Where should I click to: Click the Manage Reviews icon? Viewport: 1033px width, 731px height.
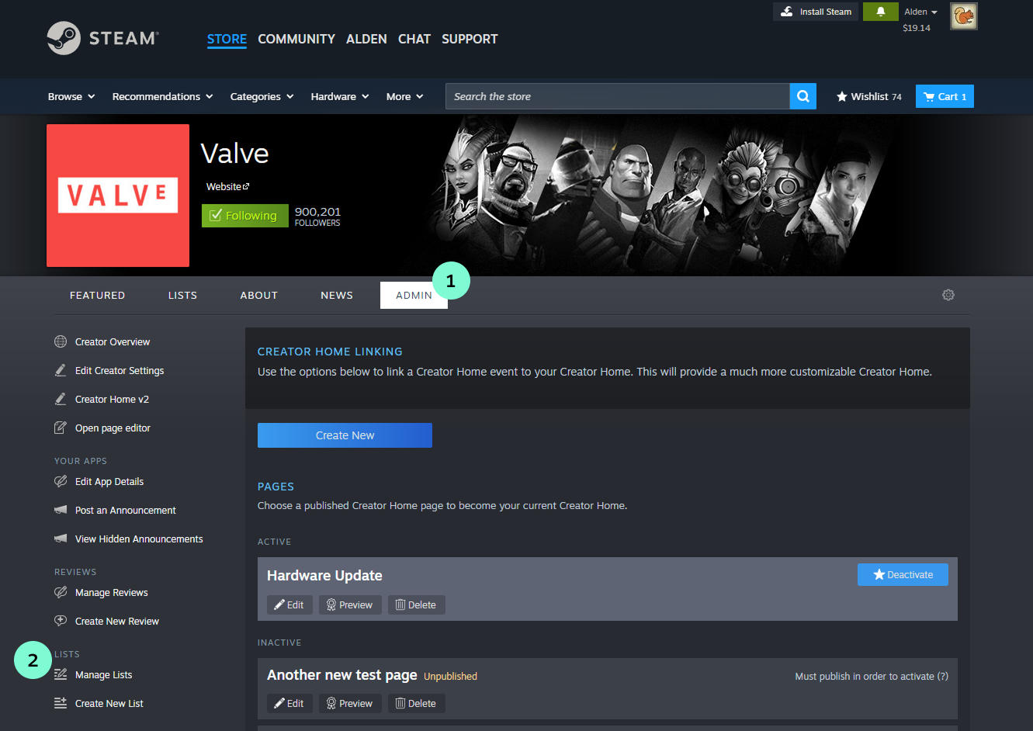tap(61, 592)
